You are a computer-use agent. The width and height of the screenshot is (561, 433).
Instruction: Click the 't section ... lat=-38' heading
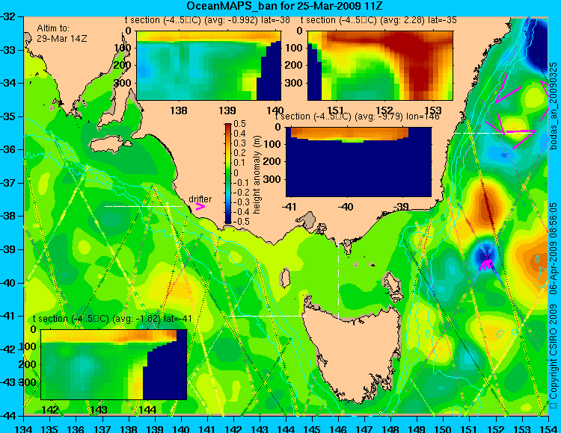pyautogui.click(x=207, y=20)
